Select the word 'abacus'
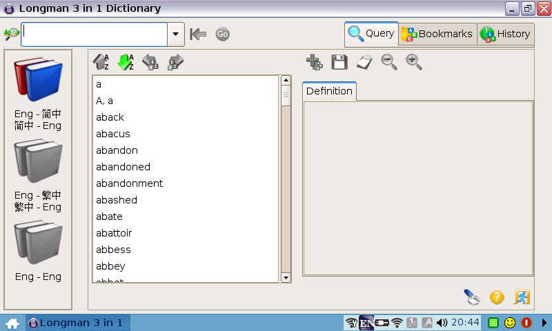This screenshot has height=331, width=552. click(x=186, y=134)
